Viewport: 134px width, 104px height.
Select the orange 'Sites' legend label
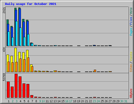coord(131,68)
